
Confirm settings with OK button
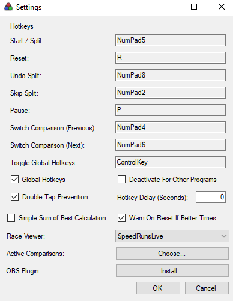(158, 288)
